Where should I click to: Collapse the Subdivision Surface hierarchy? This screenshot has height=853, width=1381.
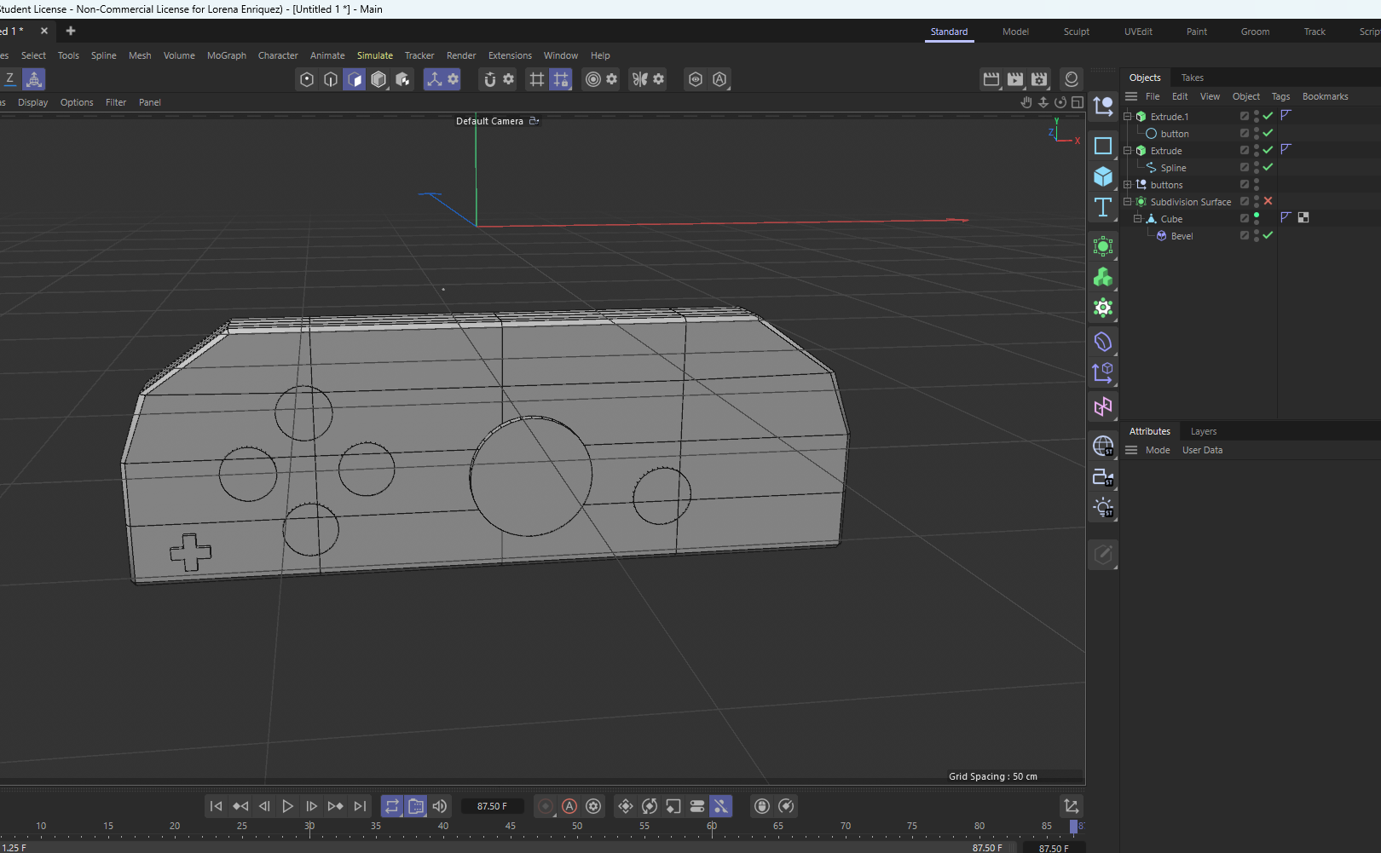click(1127, 202)
